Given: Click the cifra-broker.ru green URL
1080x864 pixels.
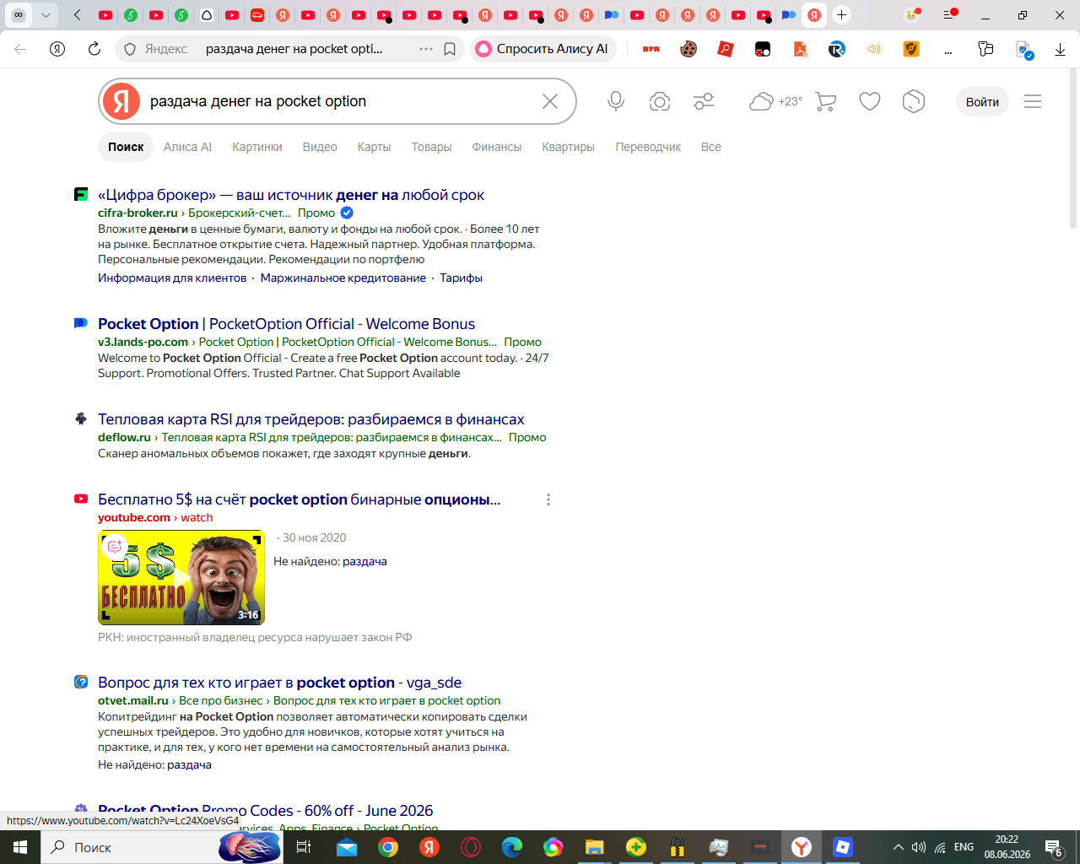Looking at the screenshot, I should click(138, 213).
